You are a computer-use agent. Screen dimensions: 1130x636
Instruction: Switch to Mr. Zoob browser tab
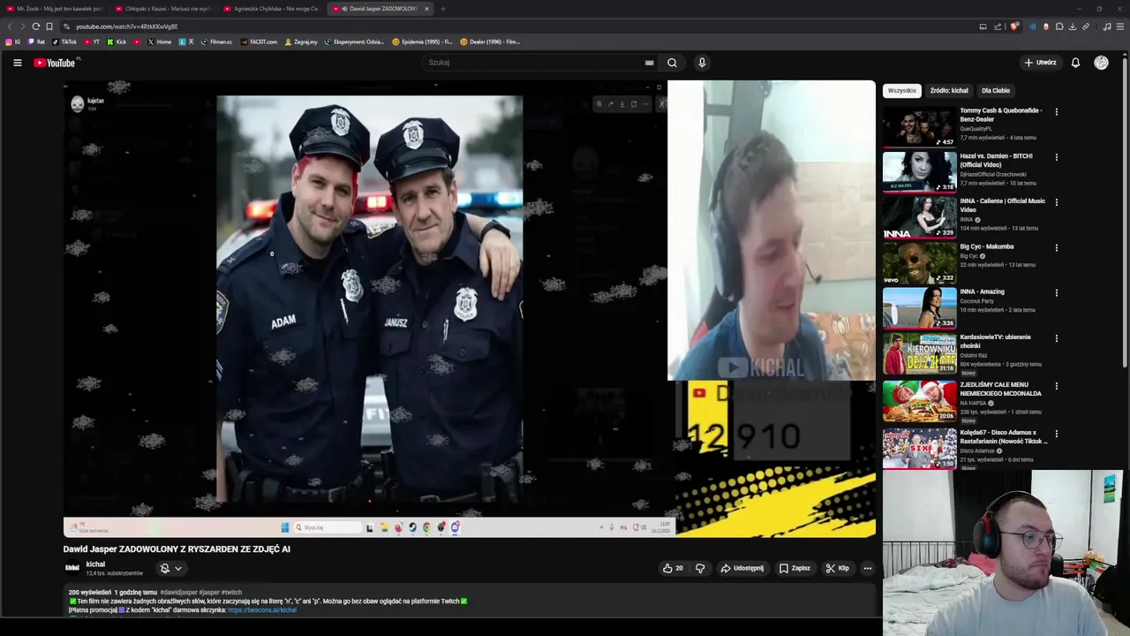[x=55, y=9]
